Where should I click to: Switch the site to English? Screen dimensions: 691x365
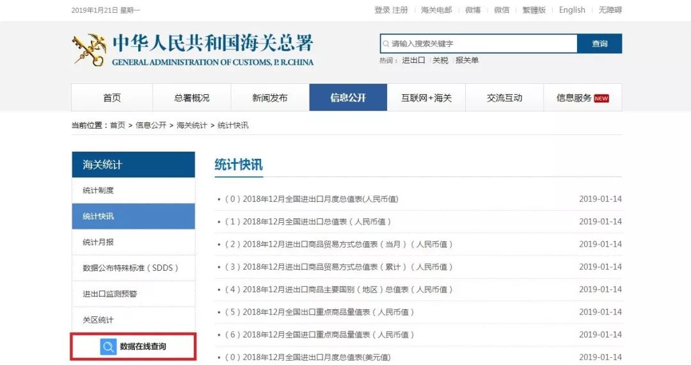click(572, 10)
